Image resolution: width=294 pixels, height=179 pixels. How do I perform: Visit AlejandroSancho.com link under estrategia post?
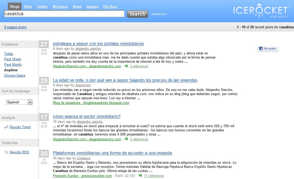coord(87,66)
